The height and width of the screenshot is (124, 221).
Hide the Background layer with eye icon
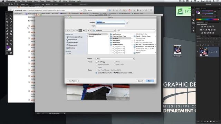pyautogui.click(x=198, y=52)
